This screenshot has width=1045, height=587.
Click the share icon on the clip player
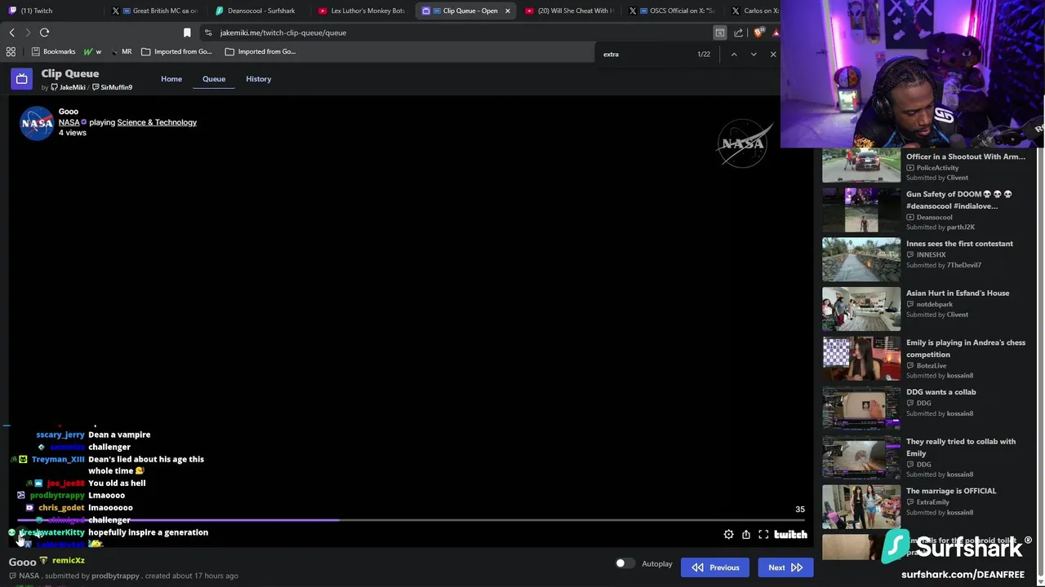(x=746, y=535)
